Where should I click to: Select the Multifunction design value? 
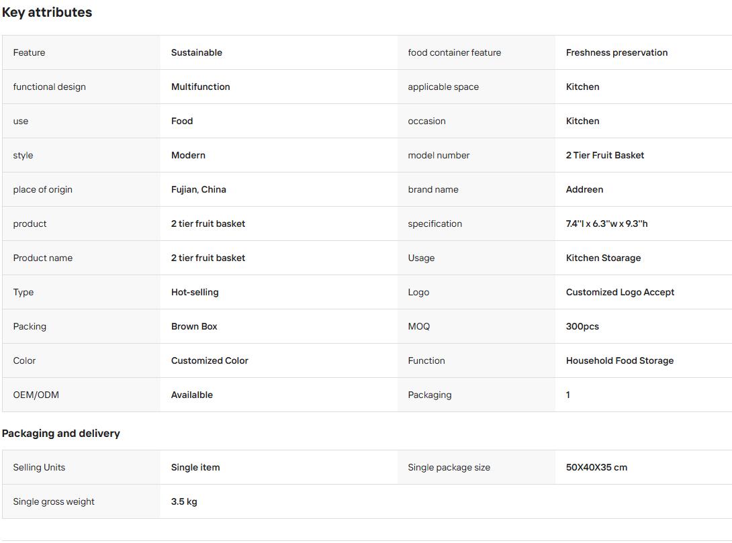(x=200, y=87)
